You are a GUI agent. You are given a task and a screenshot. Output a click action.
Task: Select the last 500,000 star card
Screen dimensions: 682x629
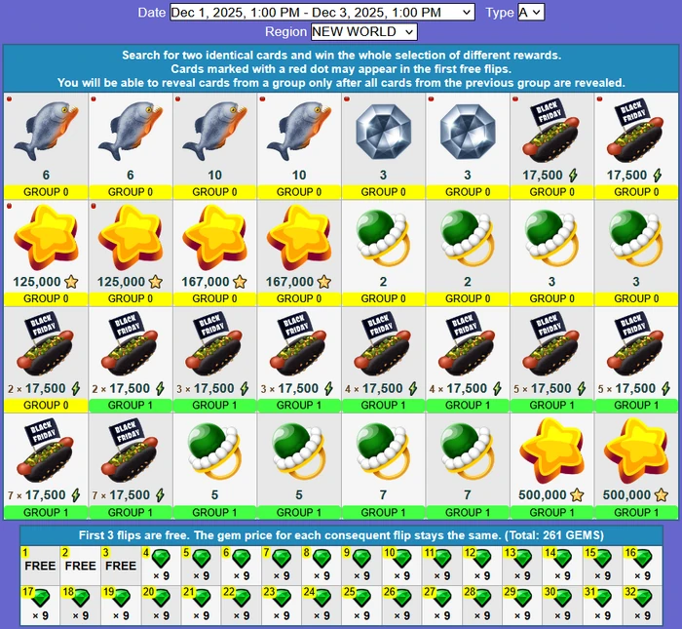point(636,466)
